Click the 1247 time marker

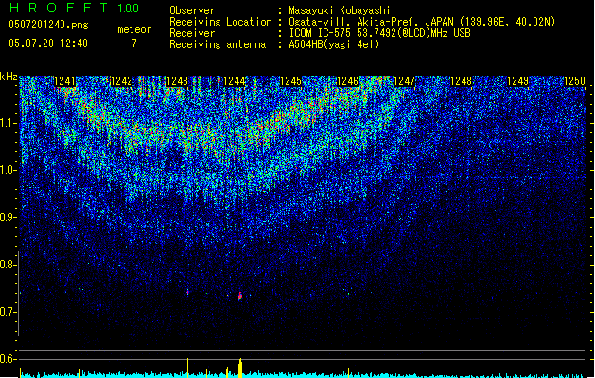(x=405, y=81)
